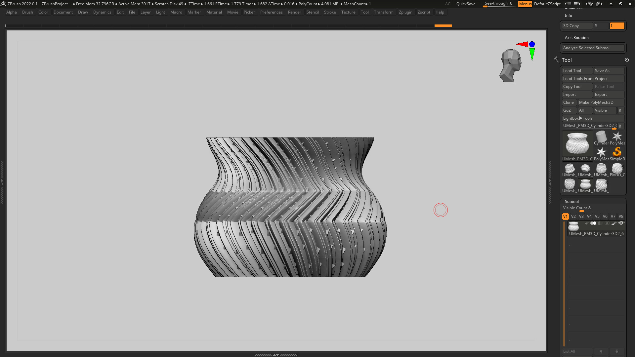The width and height of the screenshot is (635, 357).
Task: Toggle the V3 visibility set
Action: pyautogui.click(x=581, y=217)
